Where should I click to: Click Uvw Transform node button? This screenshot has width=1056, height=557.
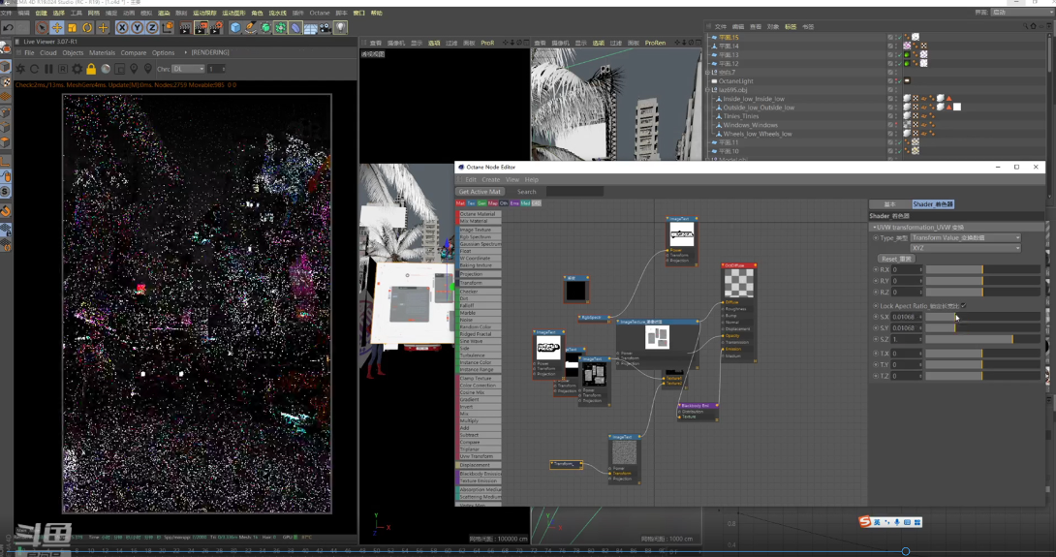click(479, 456)
